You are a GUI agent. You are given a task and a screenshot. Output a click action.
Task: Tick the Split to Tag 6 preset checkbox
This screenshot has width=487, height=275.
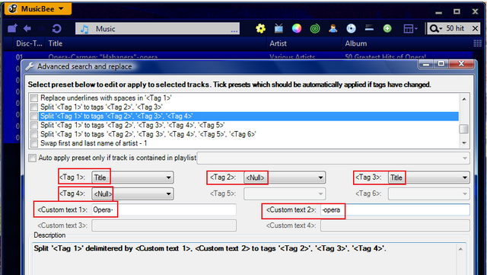click(x=34, y=134)
